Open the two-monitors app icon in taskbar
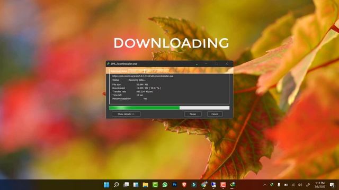This screenshot has height=190, width=339. pos(213,185)
